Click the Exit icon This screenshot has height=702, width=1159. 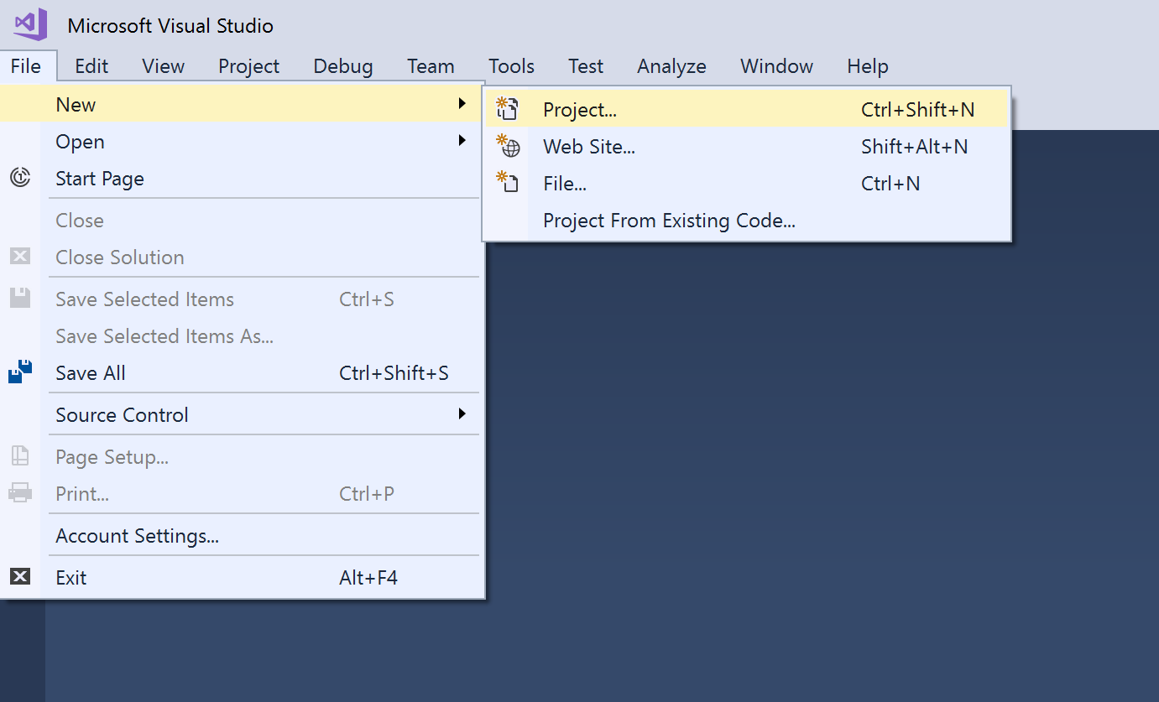pyautogui.click(x=20, y=577)
